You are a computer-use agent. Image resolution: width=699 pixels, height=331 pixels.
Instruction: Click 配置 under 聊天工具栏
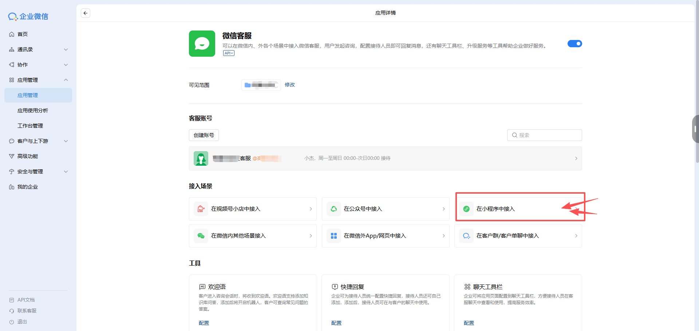[x=469, y=323]
